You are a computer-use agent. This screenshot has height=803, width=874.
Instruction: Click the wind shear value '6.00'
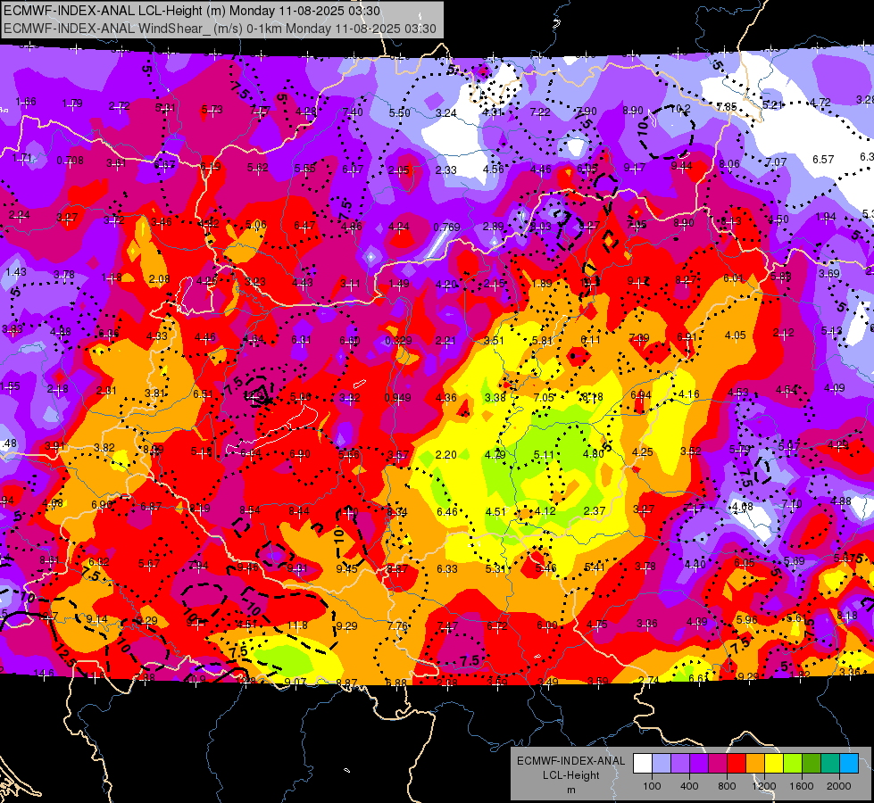pyautogui.click(x=546, y=625)
